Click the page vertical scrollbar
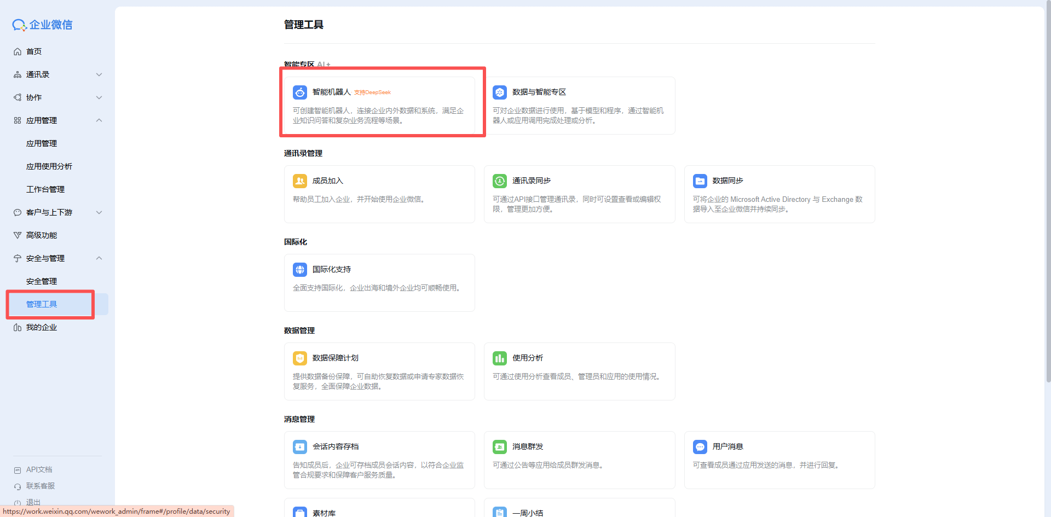This screenshot has width=1051, height=517. click(x=1048, y=191)
